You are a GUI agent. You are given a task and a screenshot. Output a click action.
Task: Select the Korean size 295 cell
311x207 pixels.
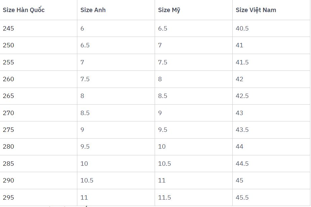pyautogui.click(x=8, y=198)
